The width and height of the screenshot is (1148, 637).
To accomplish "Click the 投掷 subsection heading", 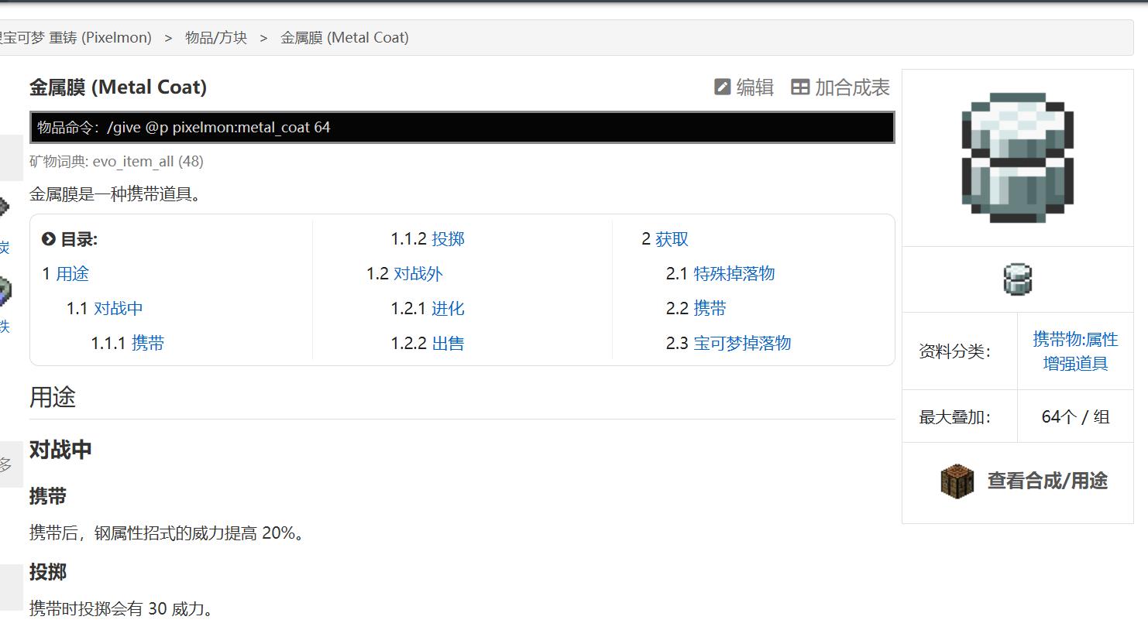I will point(48,572).
